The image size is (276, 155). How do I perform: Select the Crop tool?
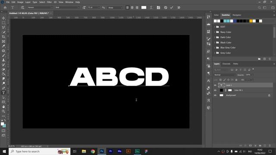pyautogui.click(x=3, y=37)
